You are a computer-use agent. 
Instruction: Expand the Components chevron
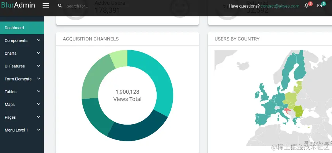(x=38, y=40)
